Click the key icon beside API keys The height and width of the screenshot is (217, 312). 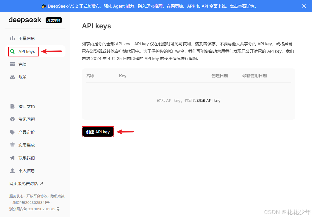pyautogui.click(x=12, y=51)
